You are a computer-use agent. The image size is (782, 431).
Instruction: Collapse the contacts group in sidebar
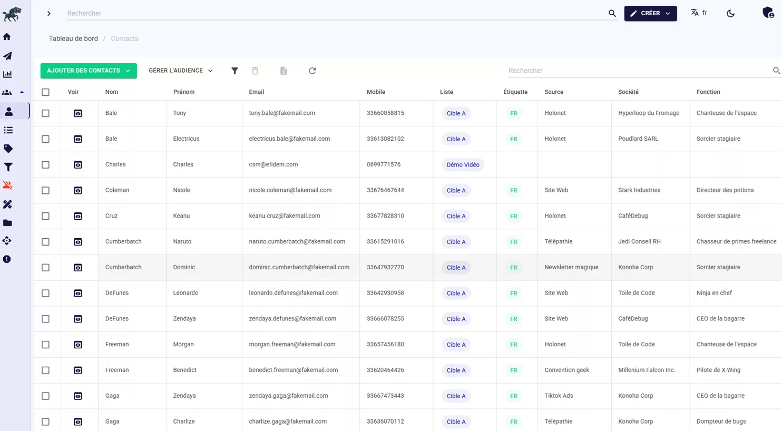22,93
